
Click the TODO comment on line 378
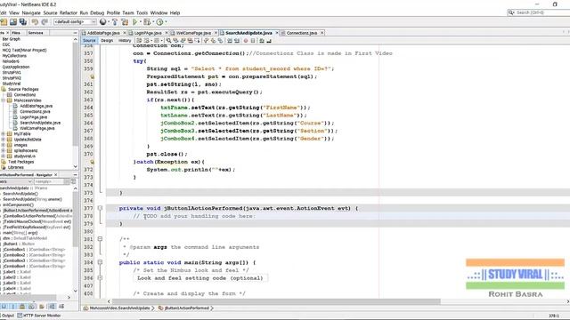(x=194, y=216)
